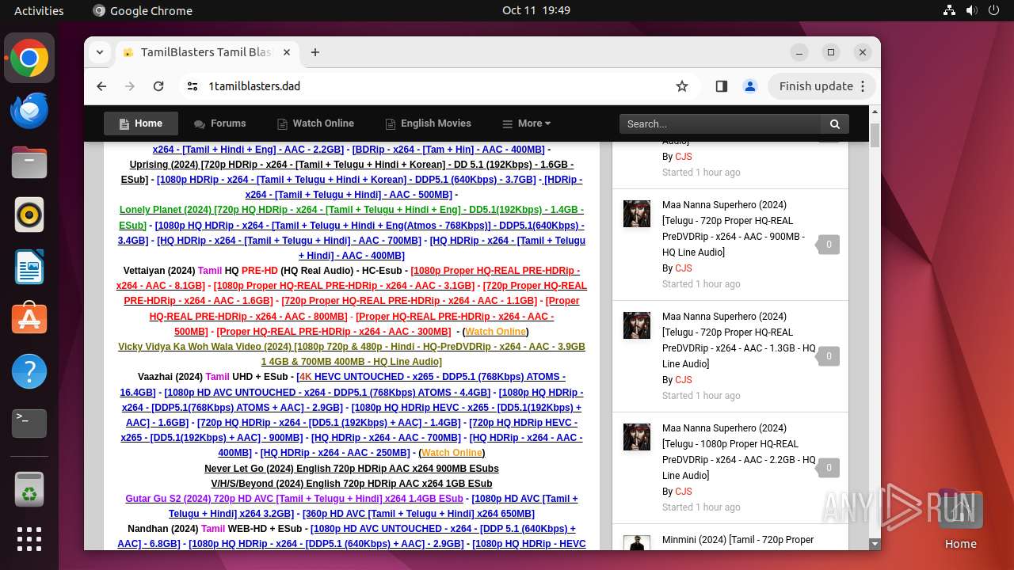Viewport: 1014px width, 570px height.
Task: Open the power menu icon
Action: tap(993, 10)
